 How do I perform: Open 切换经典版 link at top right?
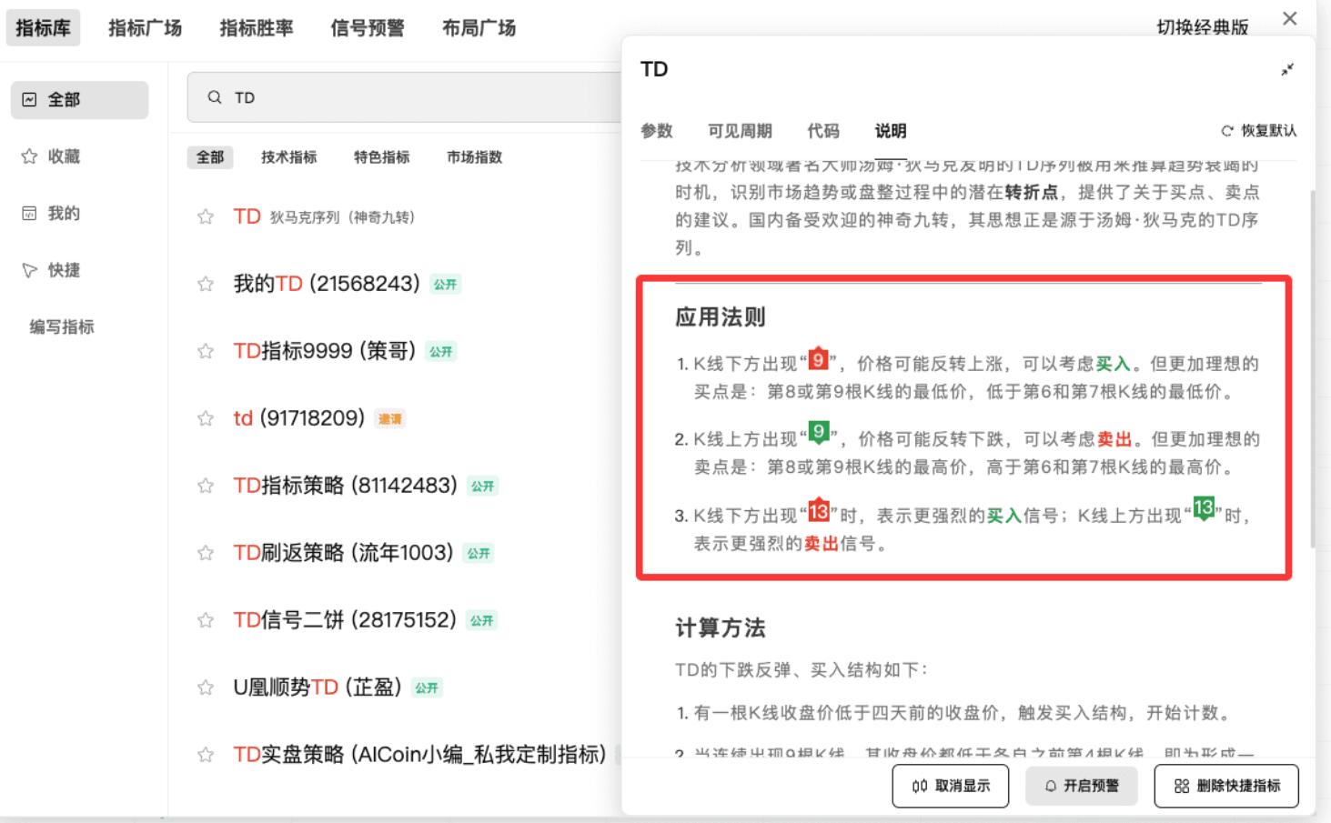[x=1205, y=27]
